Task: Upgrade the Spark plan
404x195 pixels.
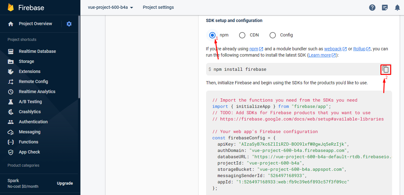Action: point(65,183)
